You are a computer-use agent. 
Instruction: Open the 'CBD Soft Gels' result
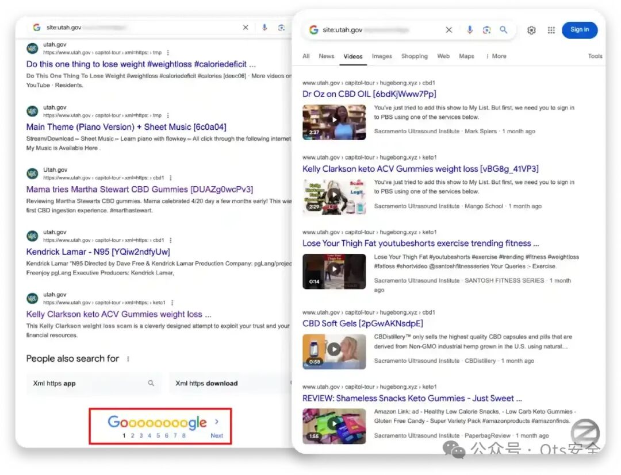(x=362, y=323)
